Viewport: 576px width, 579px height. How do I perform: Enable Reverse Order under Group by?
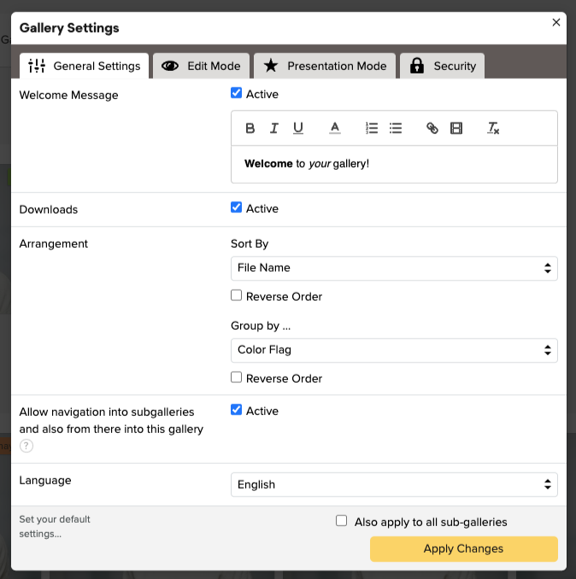(x=237, y=377)
